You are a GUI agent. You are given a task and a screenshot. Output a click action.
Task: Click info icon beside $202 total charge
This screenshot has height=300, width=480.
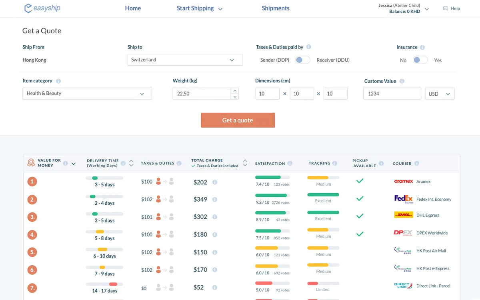(x=215, y=182)
